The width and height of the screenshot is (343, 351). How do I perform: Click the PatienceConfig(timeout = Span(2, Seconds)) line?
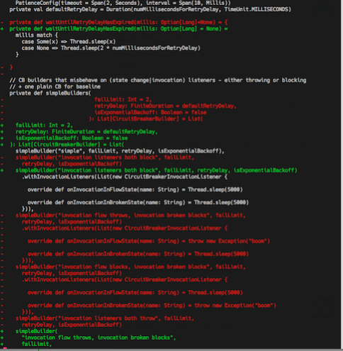click(x=123, y=3)
